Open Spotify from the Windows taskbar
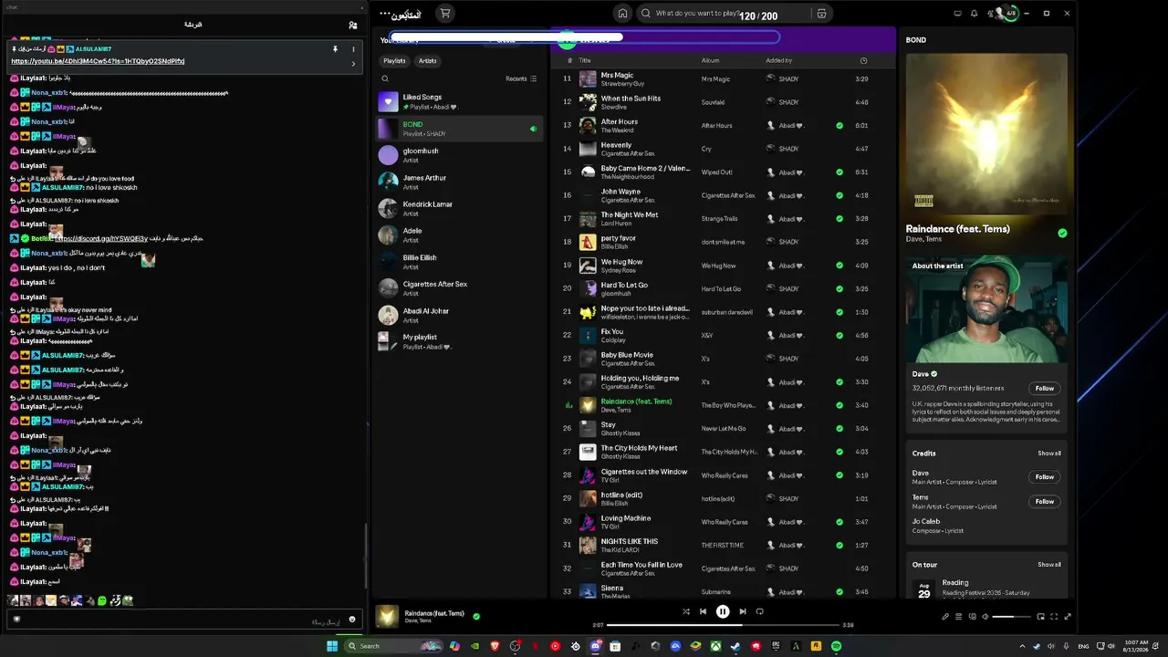Image resolution: width=1168 pixels, height=657 pixels. click(836, 646)
